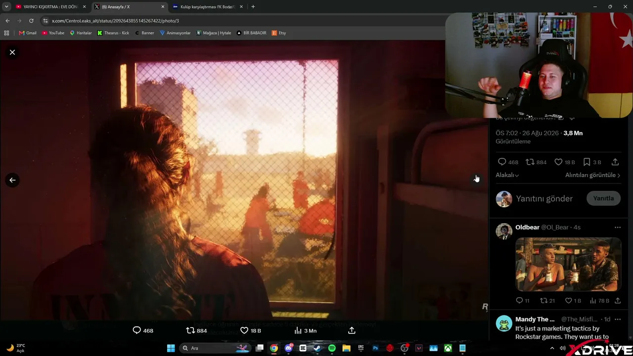Open Chrome from the taskbar
This screenshot has height=356, width=633.
[274, 348]
